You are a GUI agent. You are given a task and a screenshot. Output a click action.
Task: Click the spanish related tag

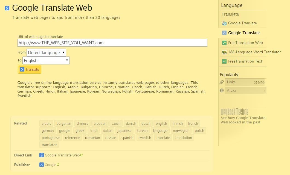click(x=127, y=138)
